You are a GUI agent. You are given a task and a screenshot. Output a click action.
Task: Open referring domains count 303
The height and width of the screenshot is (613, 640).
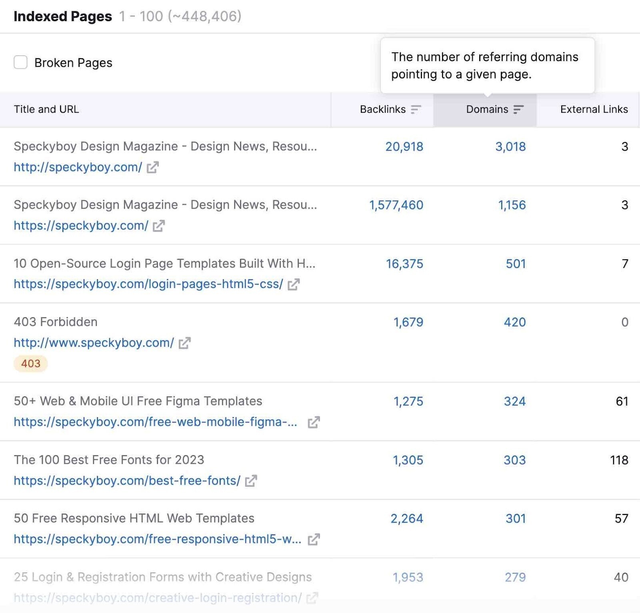515,460
